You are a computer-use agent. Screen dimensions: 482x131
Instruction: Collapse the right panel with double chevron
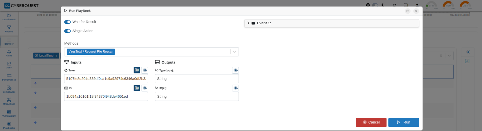pos(468,52)
